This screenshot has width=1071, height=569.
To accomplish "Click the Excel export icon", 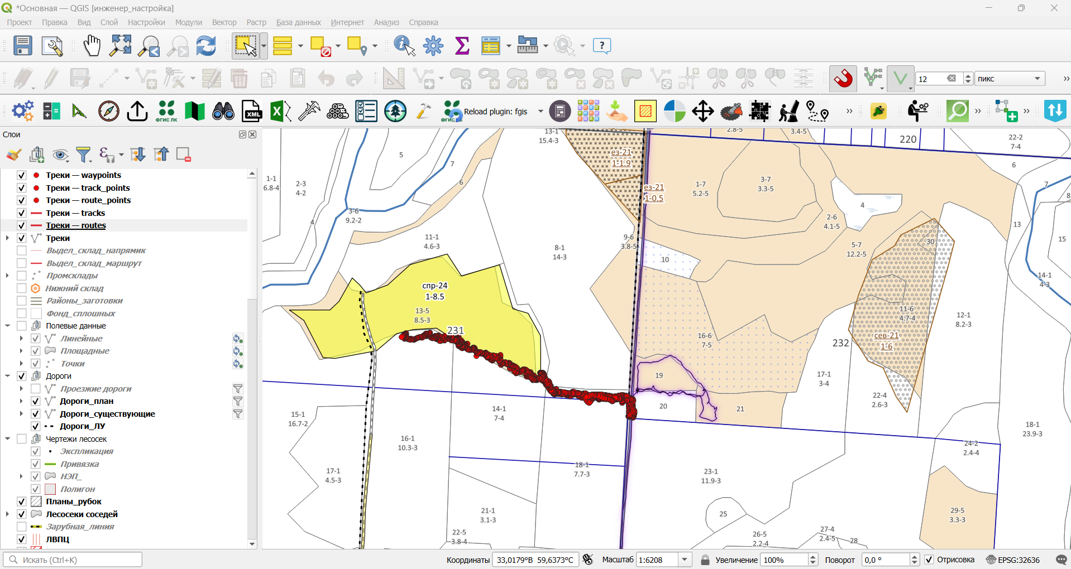I will (x=280, y=111).
